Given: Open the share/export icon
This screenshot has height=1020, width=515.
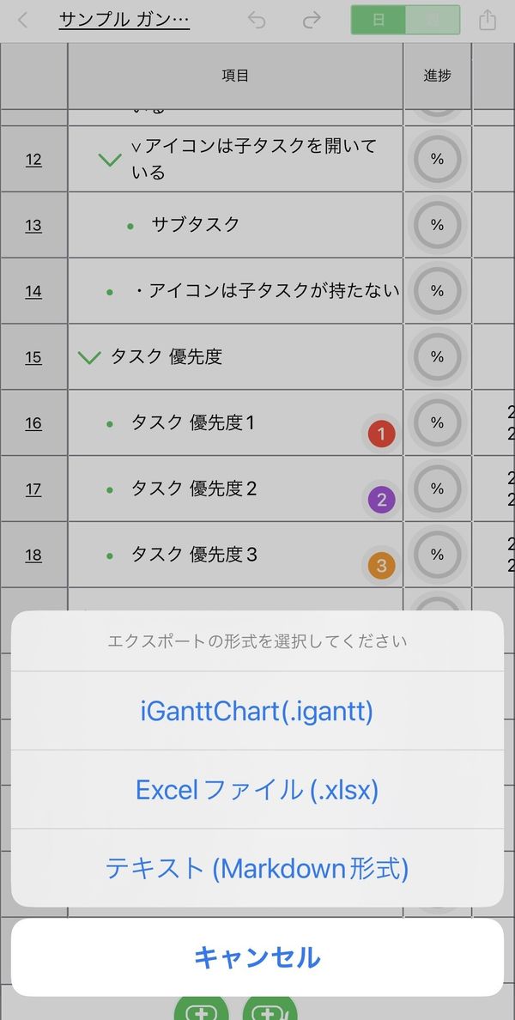Looking at the screenshot, I should [x=488, y=20].
